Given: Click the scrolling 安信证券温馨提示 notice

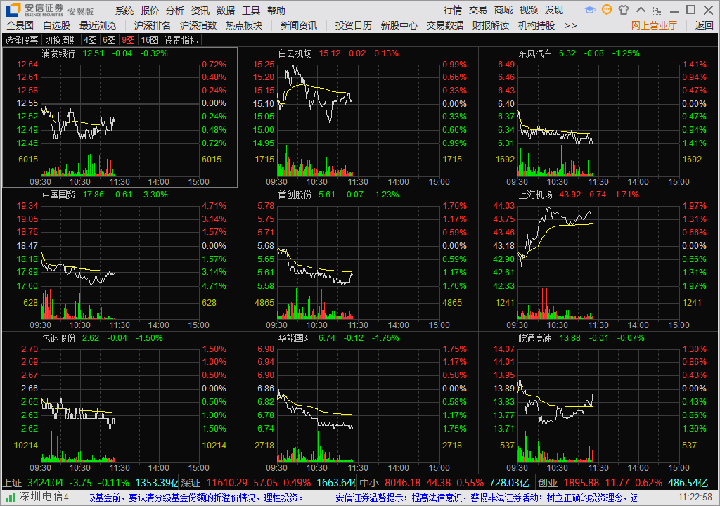Looking at the screenshot, I should (487, 498).
